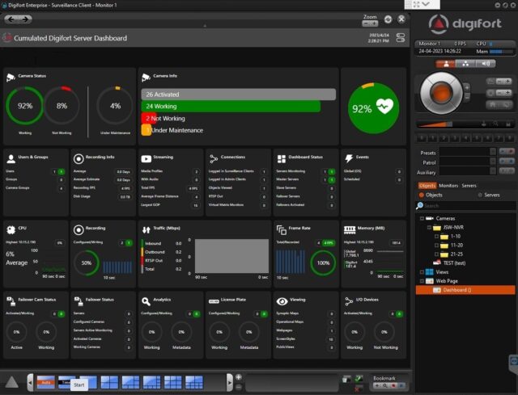Click the License Plate icon
The image size is (518, 395).
pos(214,301)
